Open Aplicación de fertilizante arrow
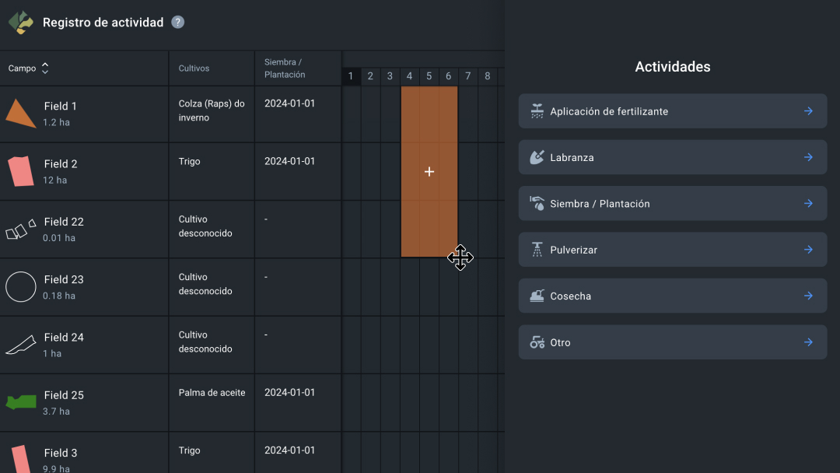840x473 pixels. pyautogui.click(x=808, y=111)
